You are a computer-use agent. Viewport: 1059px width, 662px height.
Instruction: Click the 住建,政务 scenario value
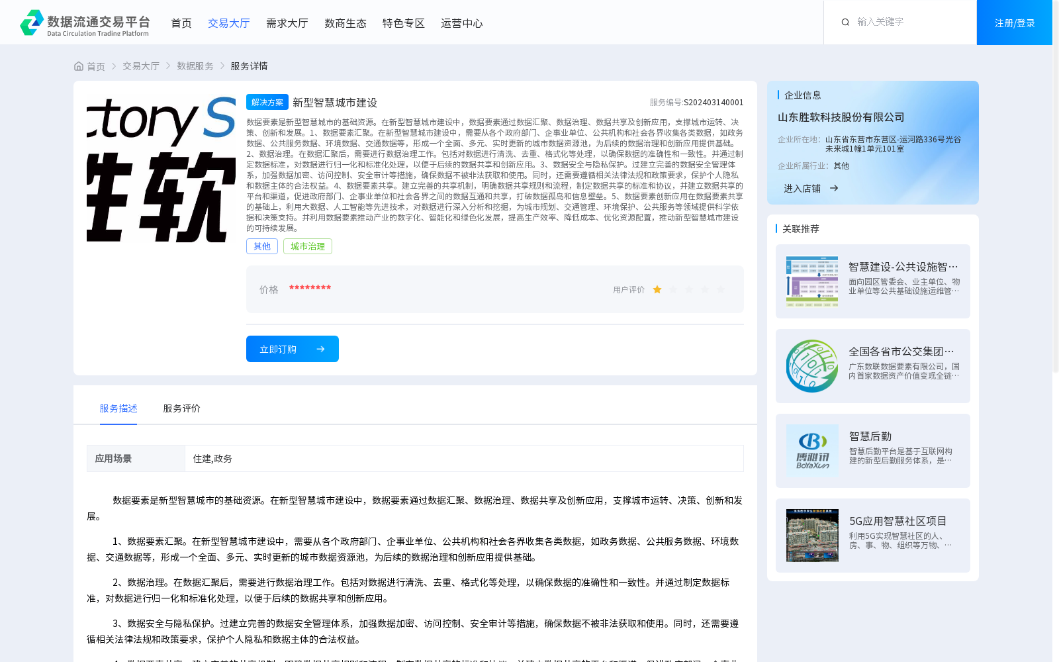212,459
